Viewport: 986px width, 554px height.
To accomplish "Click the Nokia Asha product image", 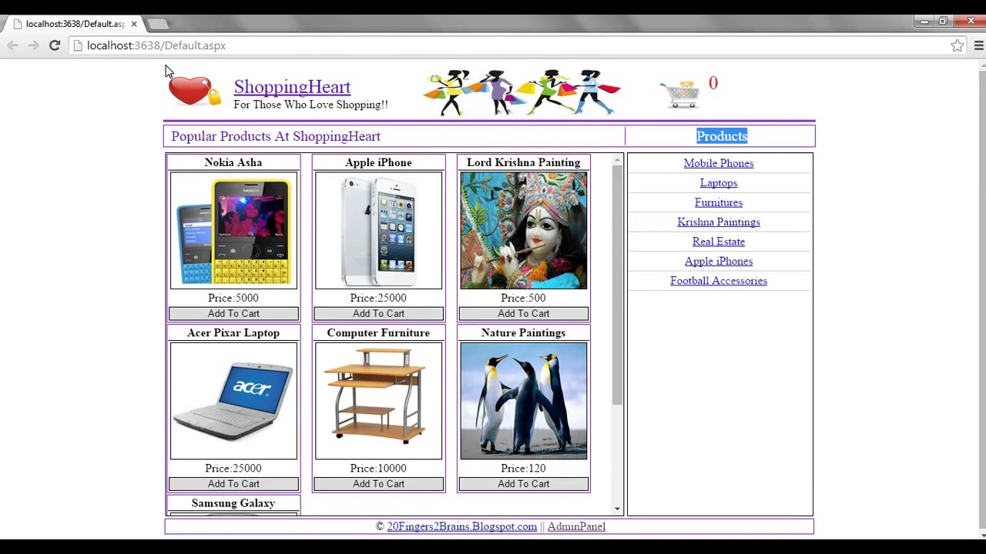I will [x=233, y=231].
